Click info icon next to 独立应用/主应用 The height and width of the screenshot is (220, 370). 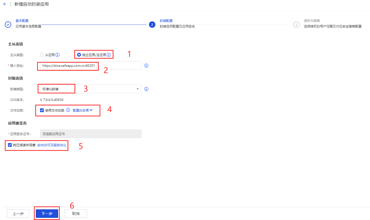point(109,55)
